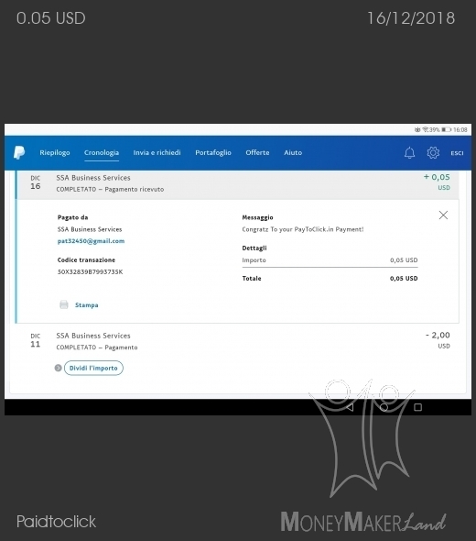Click COMPLETATO – Pagamento ricevuto status
Screen dimensions: 476x541
(110, 189)
